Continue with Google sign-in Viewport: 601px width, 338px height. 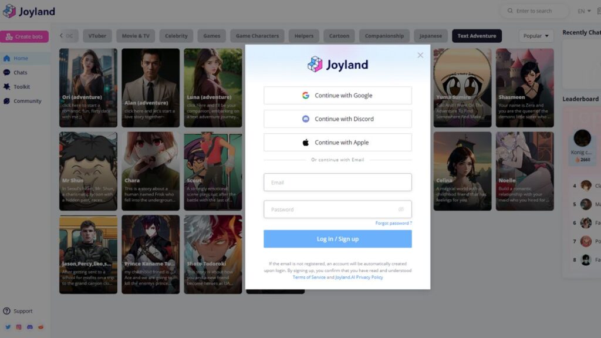[x=337, y=96]
